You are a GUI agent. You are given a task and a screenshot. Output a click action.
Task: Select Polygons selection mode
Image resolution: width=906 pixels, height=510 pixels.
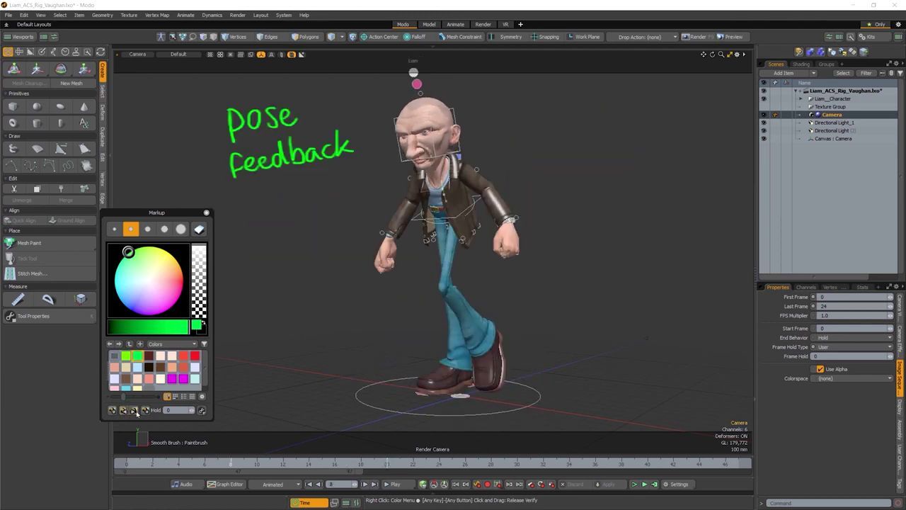click(x=305, y=37)
